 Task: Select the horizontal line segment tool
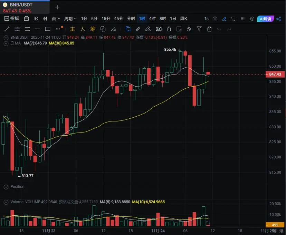pyautogui.click(x=37, y=29)
